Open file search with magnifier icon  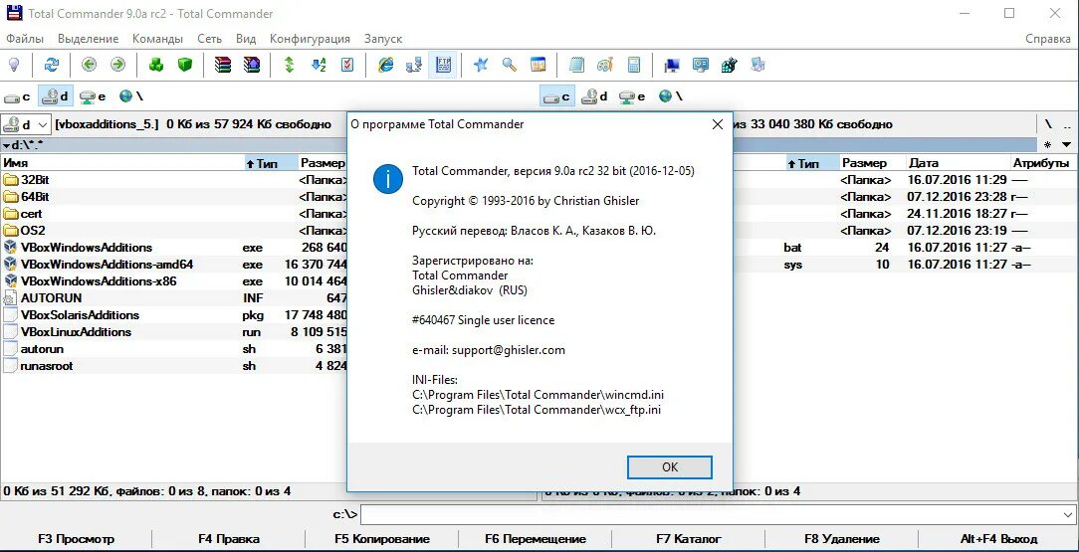coord(510,66)
